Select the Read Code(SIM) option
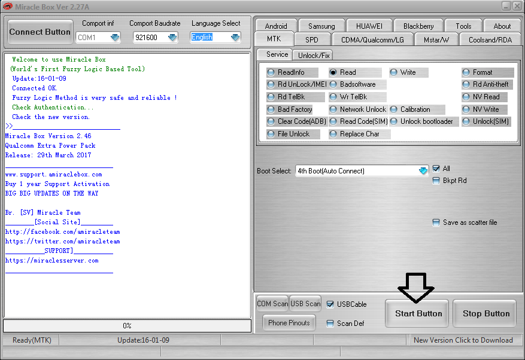This screenshot has height=360, width=525. 359,121
